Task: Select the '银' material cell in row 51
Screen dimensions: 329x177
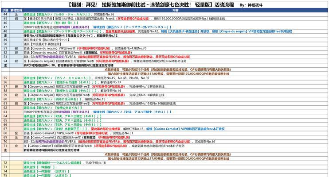Action: 16,48
